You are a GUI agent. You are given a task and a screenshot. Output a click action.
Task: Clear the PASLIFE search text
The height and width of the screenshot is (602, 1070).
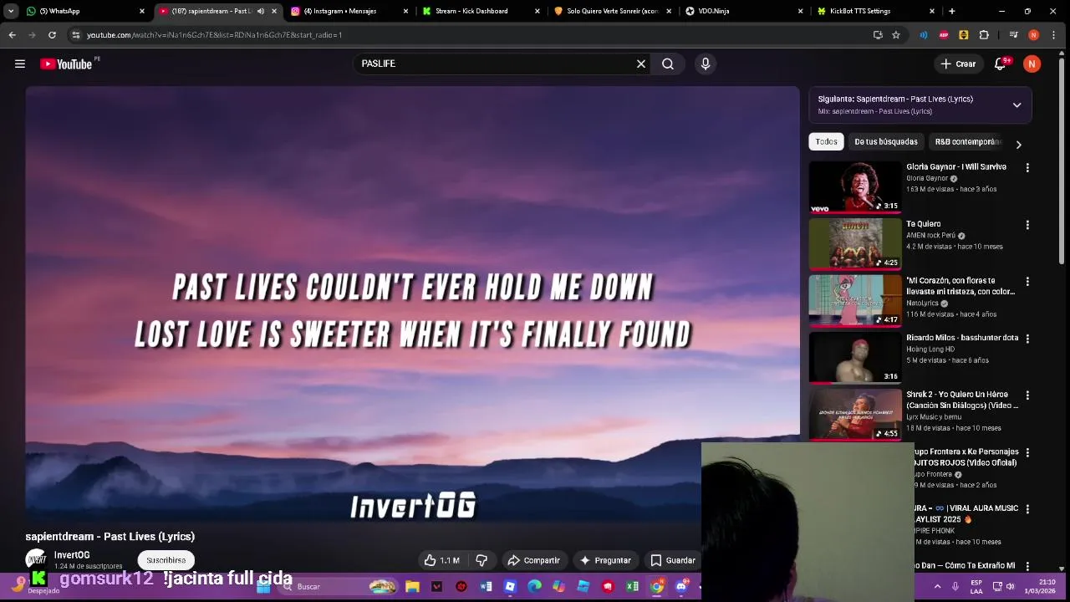tap(641, 64)
